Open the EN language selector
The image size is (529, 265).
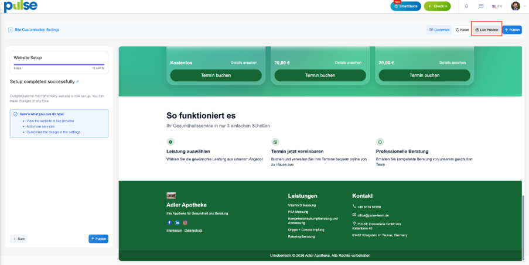click(x=497, y=6)
